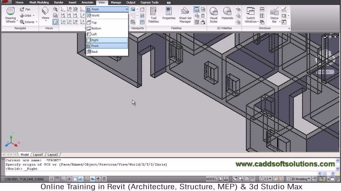
Task: Open the Express Tools tab
Action: 149,2
